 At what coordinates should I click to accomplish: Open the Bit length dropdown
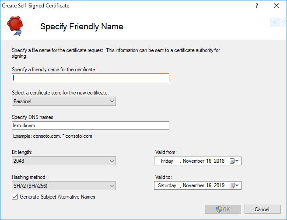click(64, 161)
